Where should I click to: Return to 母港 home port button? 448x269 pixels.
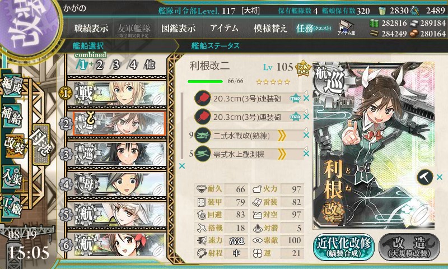(x=41, y=145)
